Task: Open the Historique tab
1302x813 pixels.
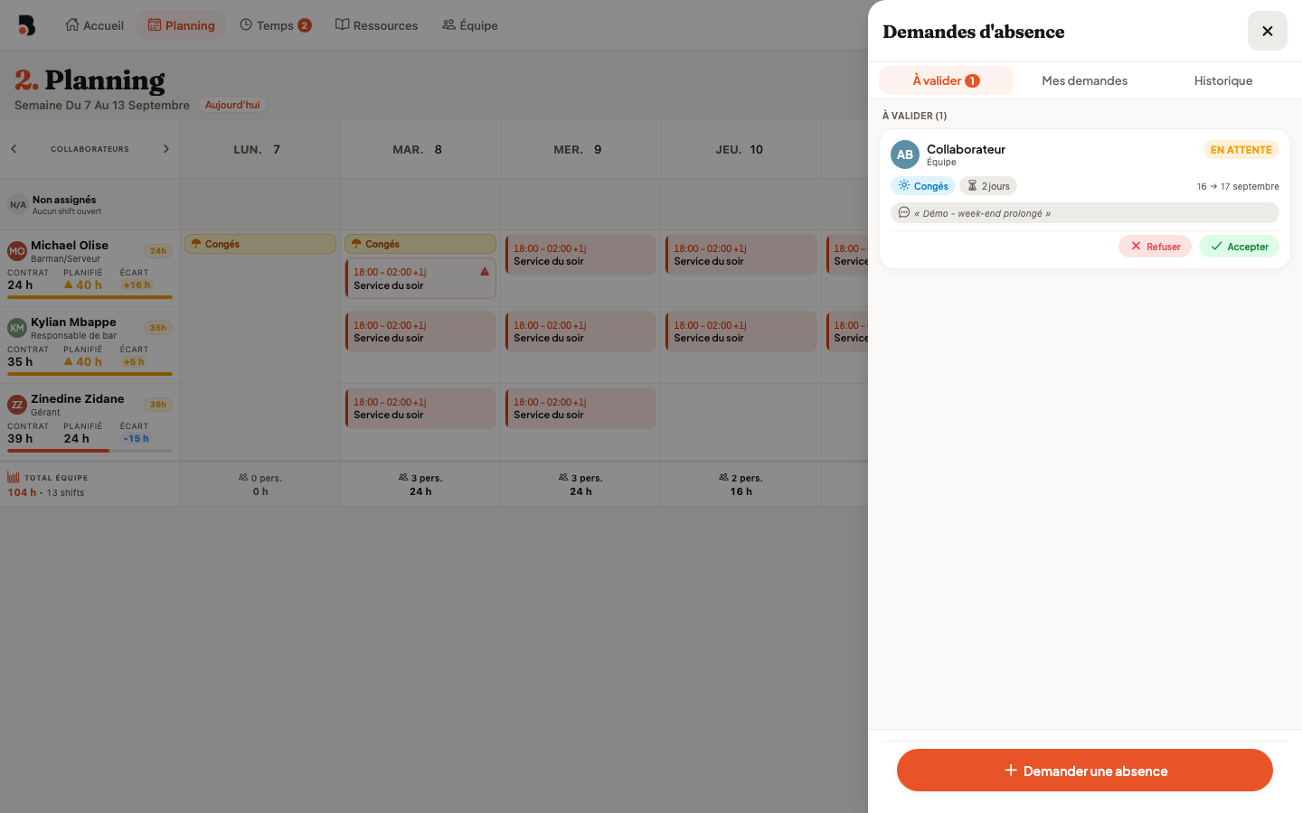Action: 1223,80
